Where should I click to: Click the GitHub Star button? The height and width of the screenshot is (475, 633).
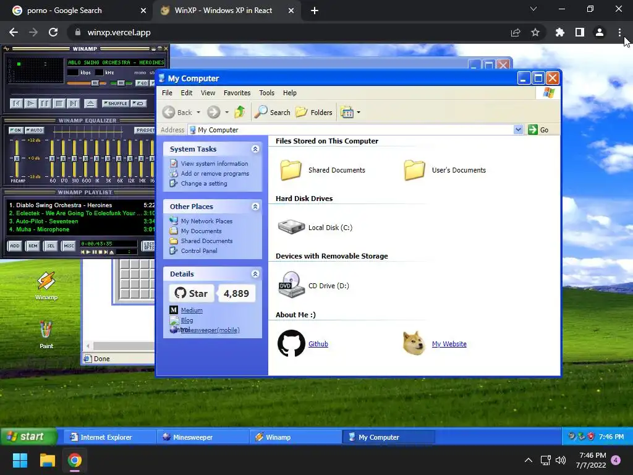coord(192,293)
